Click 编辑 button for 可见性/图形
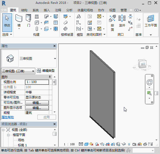Image resolution: width=160 pixels, height=154 pixels. coord(37,103)
